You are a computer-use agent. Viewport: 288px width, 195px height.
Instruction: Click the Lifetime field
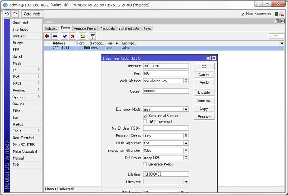166,174
